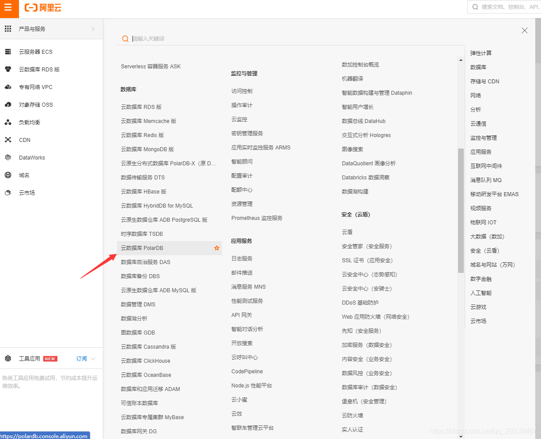Open Web 应用防火墙（网络安全）
Viewport: 541px width, 439px height.
(x=376, y=317)
